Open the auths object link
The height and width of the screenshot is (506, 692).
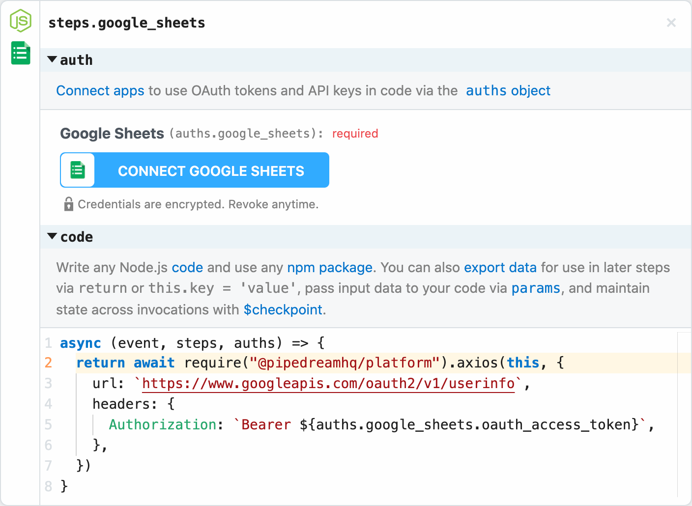pyautogui.click(x=508, y=91)
